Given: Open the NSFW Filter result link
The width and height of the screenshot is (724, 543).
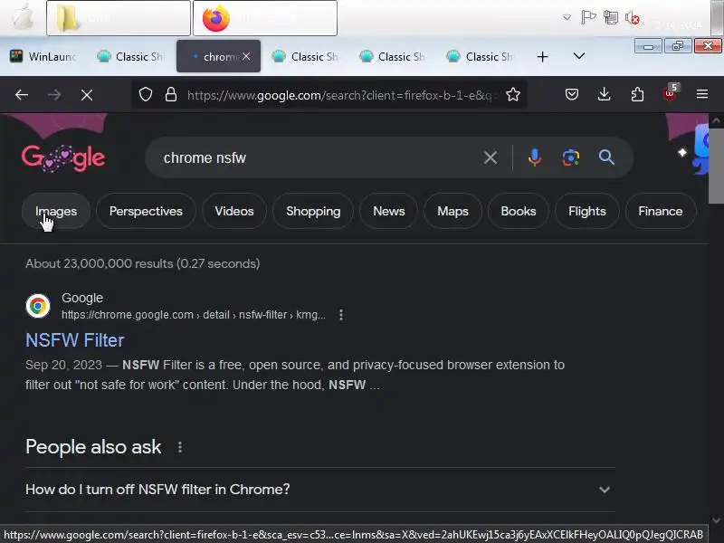Looking at the screenshot, I should click(x=75, y=340).
